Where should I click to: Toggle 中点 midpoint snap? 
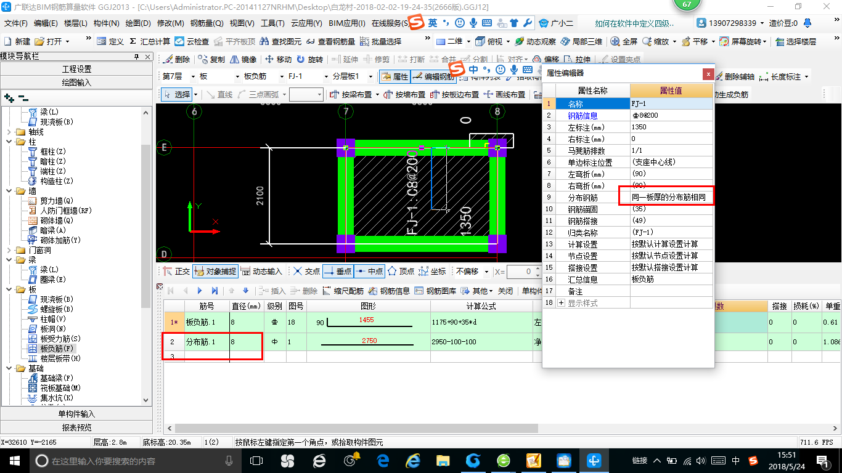click(x=369, y=271)
